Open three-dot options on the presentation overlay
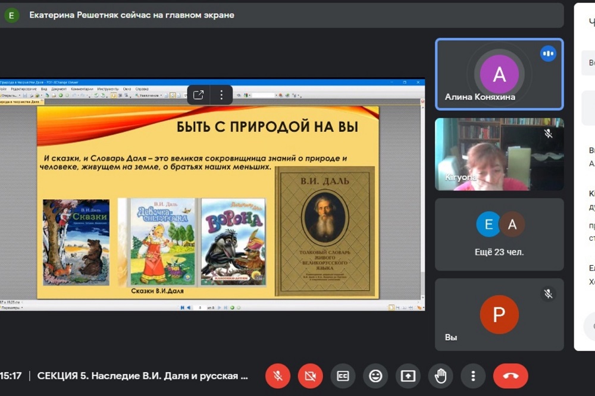The width and height of the screenshot is (595, 396). coord(221,95)
